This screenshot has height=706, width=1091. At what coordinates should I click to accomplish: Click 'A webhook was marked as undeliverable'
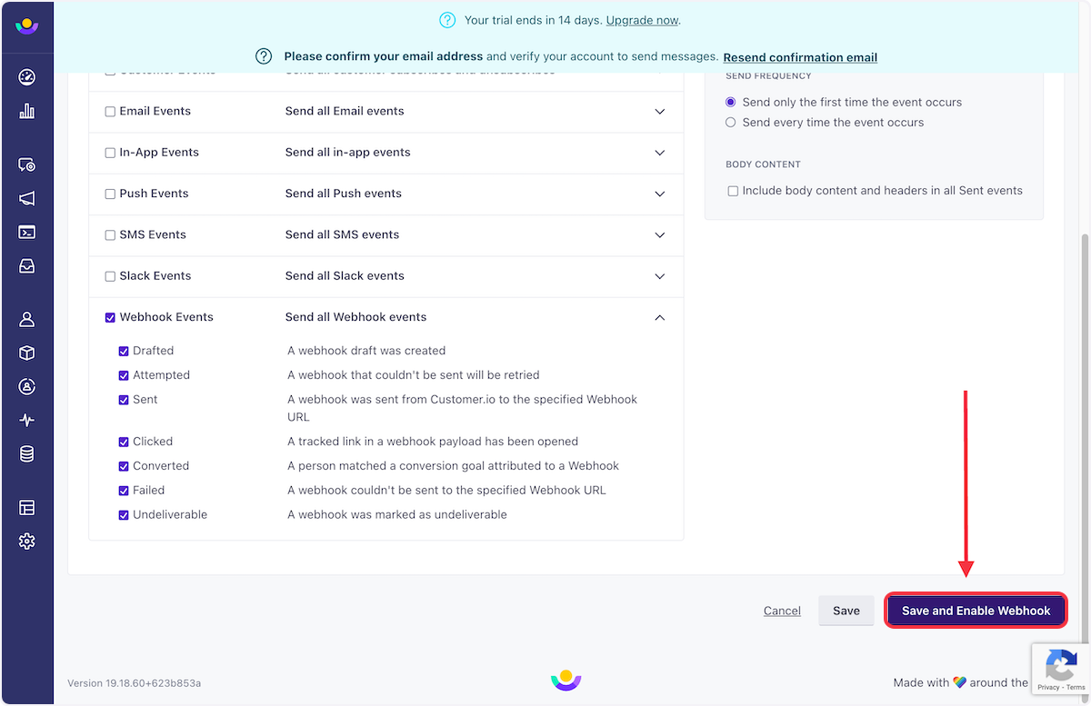397,514
